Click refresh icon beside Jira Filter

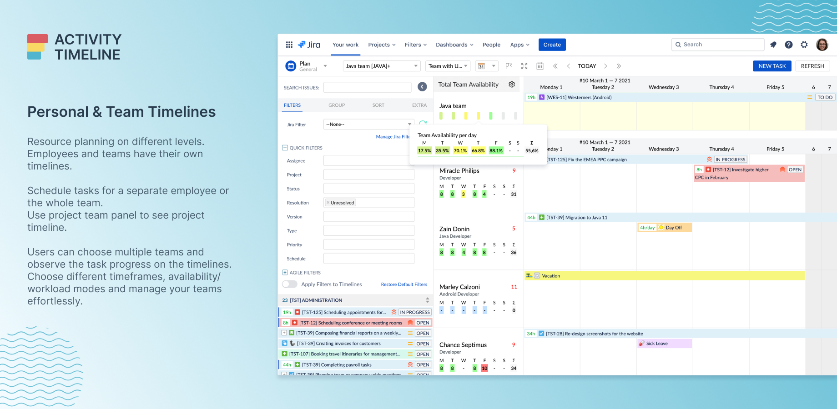click(423, 123)
